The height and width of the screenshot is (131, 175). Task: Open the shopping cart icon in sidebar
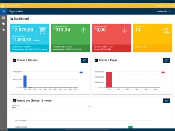pos(3,30)
